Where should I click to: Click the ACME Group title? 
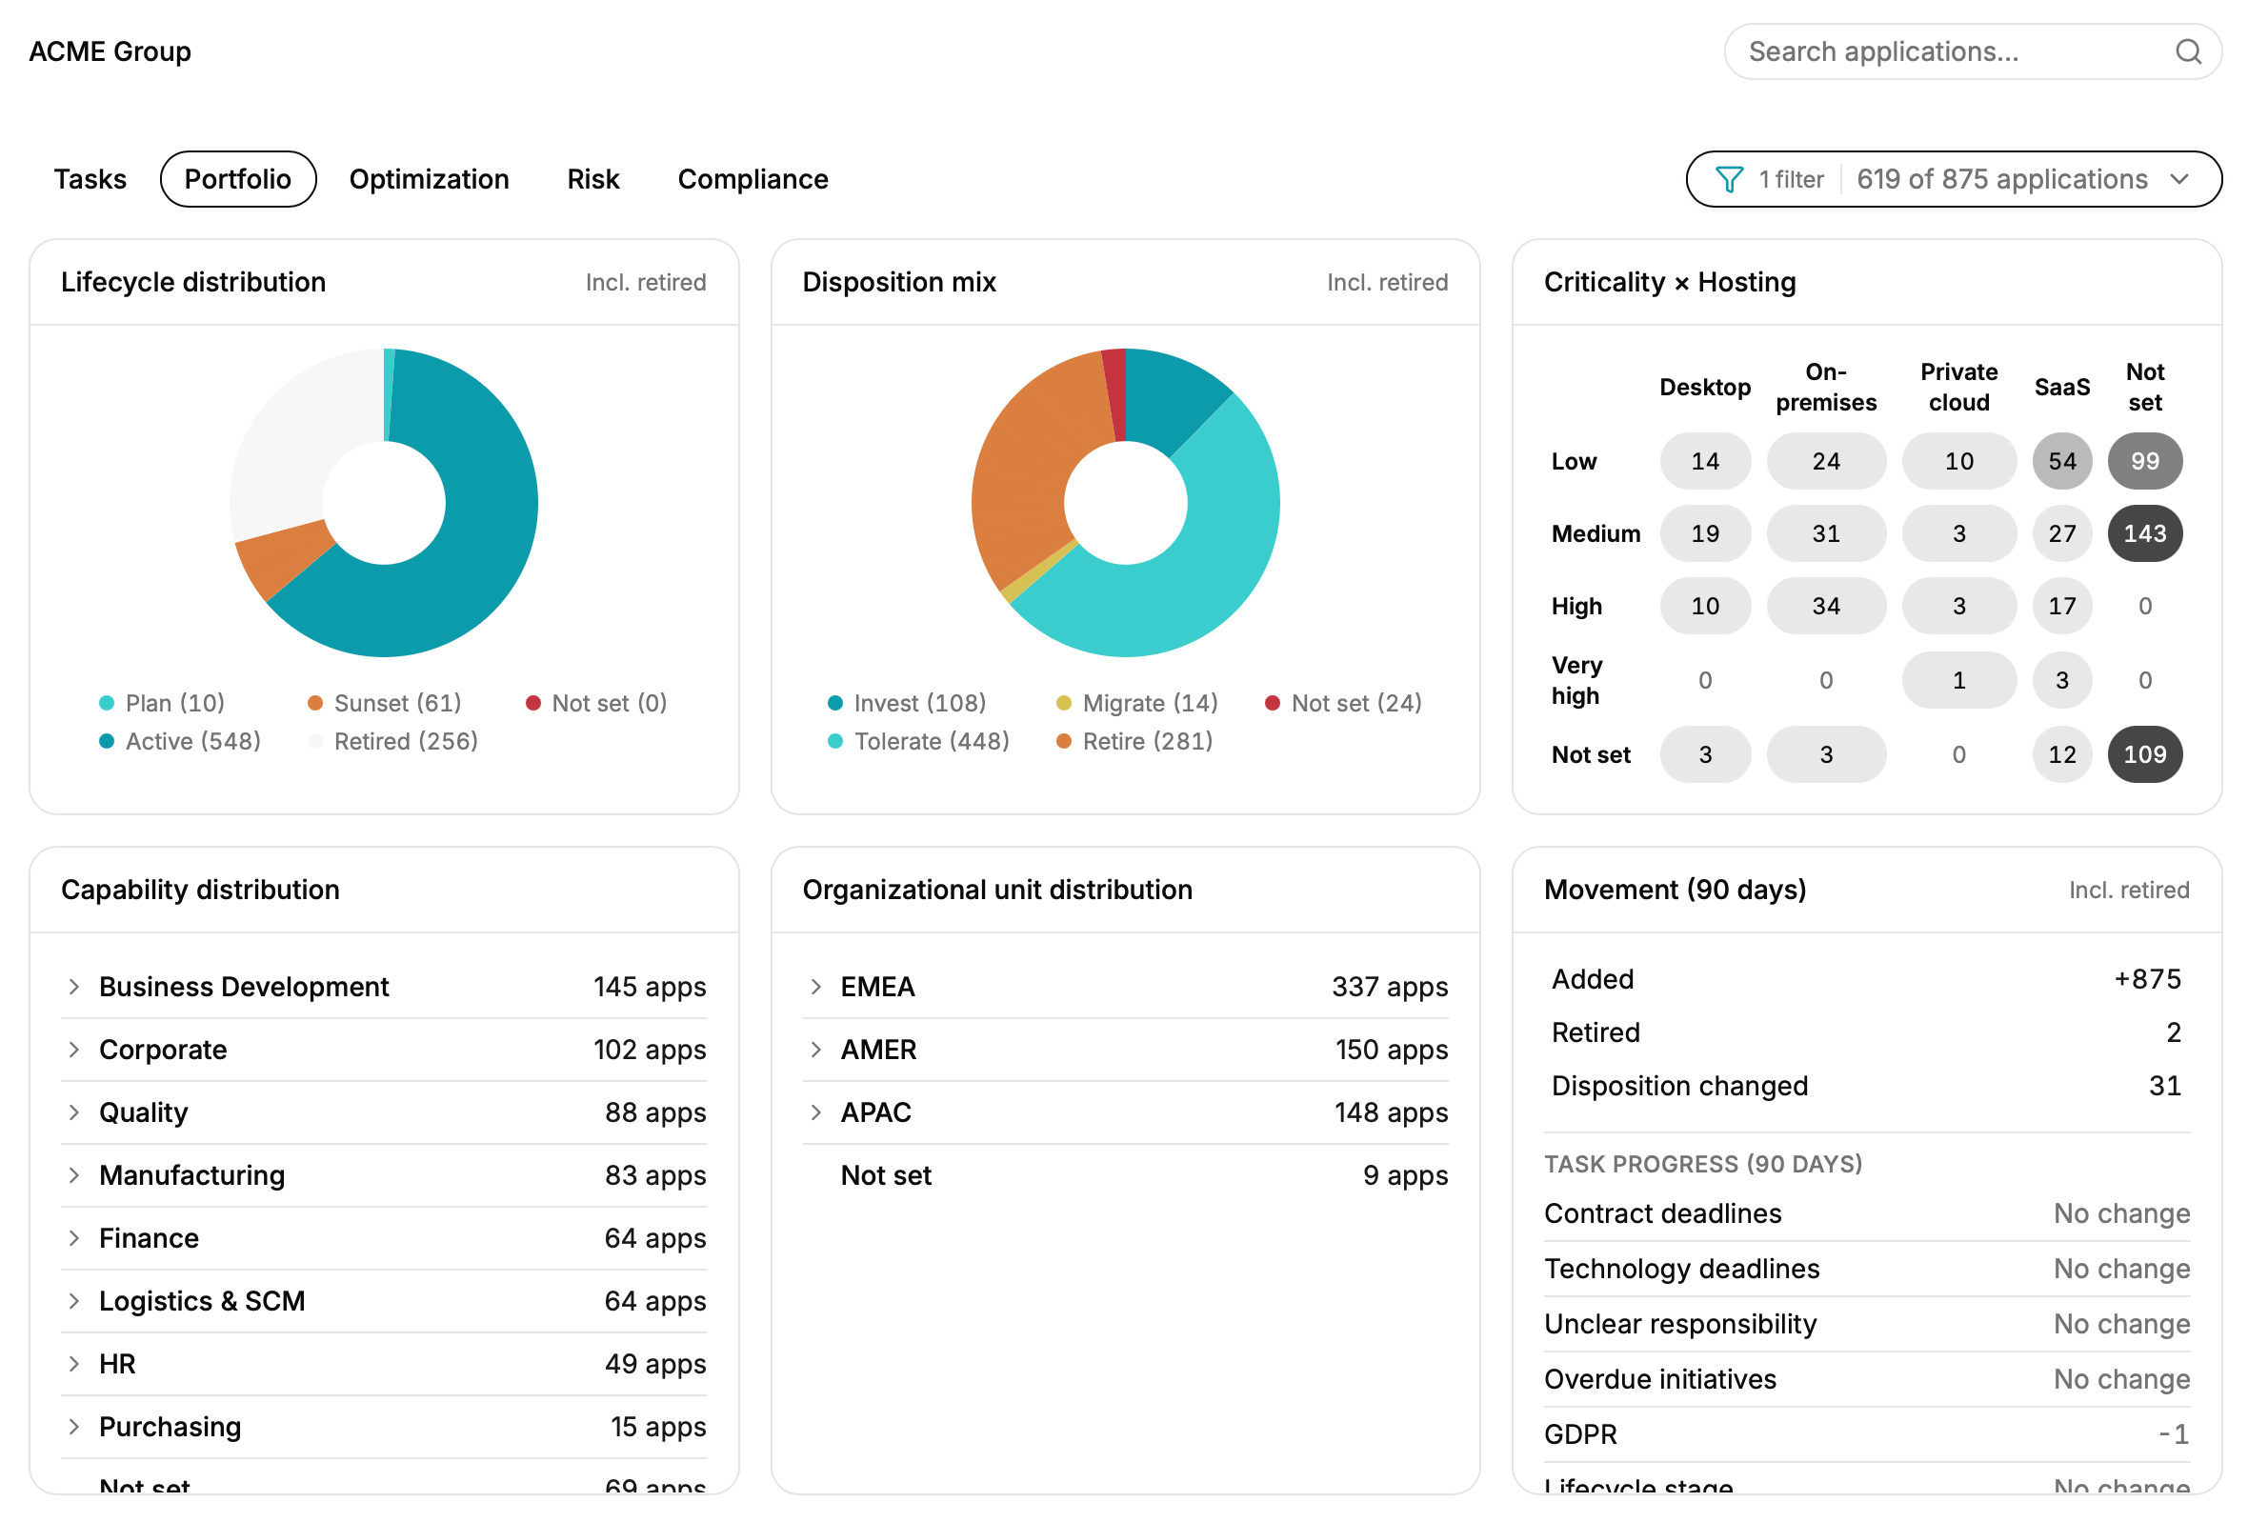[110, 51]
